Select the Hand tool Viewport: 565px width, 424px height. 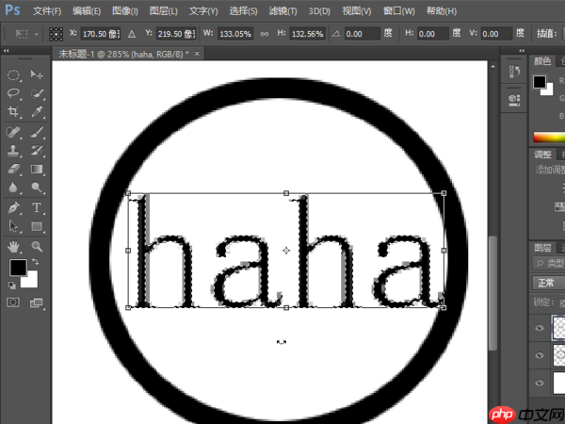13,247
